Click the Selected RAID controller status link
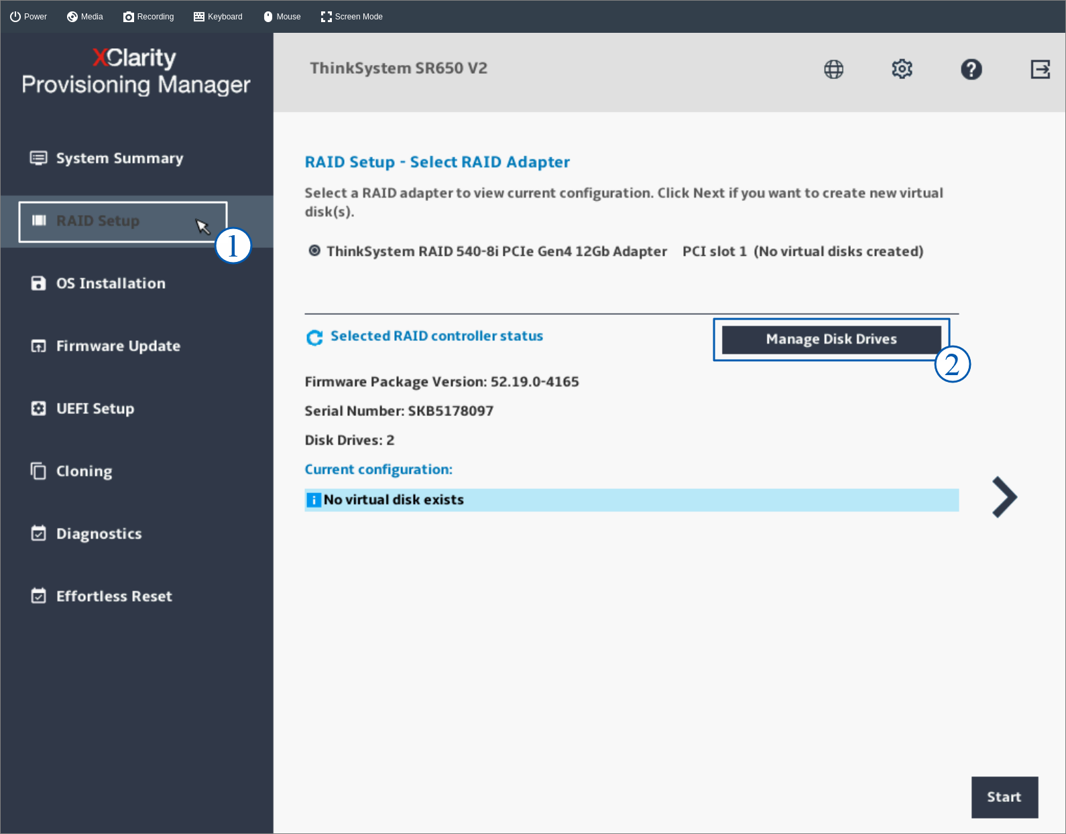 point(437,336)
